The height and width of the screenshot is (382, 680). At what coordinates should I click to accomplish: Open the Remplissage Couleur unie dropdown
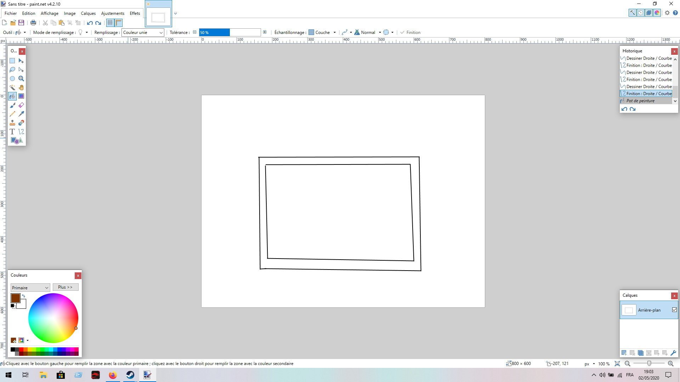pyautogui.click(x=143, y=33)
